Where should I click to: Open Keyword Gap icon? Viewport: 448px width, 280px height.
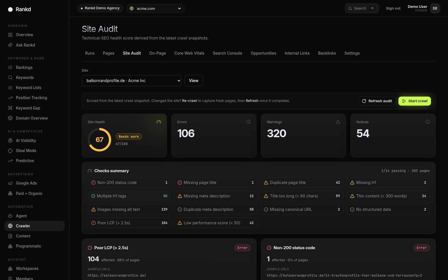(10, 108)
